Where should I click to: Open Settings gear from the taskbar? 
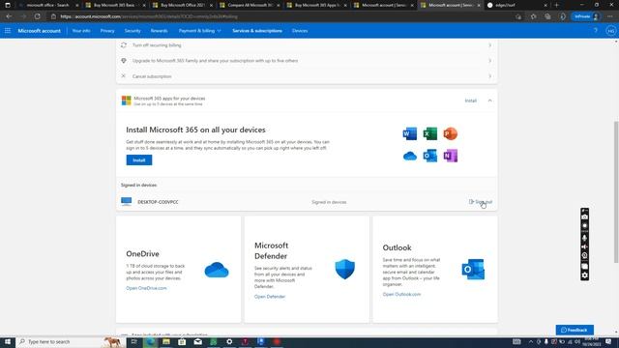tap(229, 341)
